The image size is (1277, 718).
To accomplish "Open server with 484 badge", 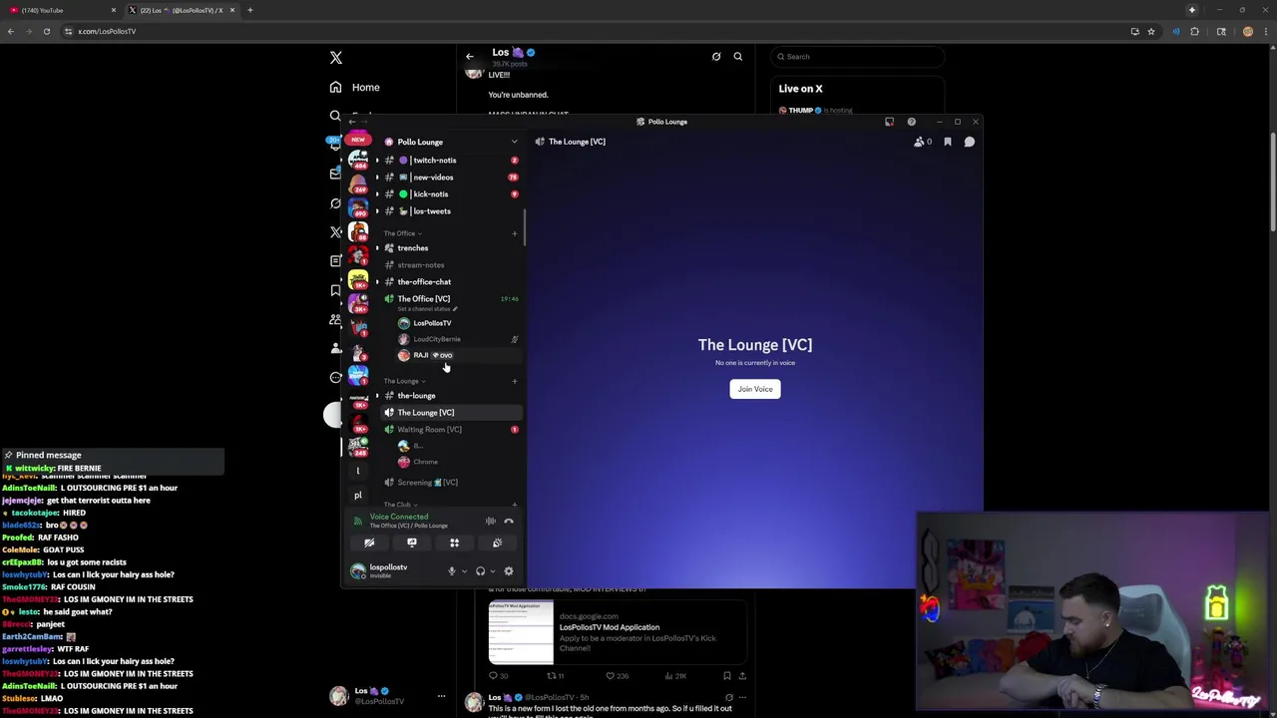I will click(x=358, y=160).
